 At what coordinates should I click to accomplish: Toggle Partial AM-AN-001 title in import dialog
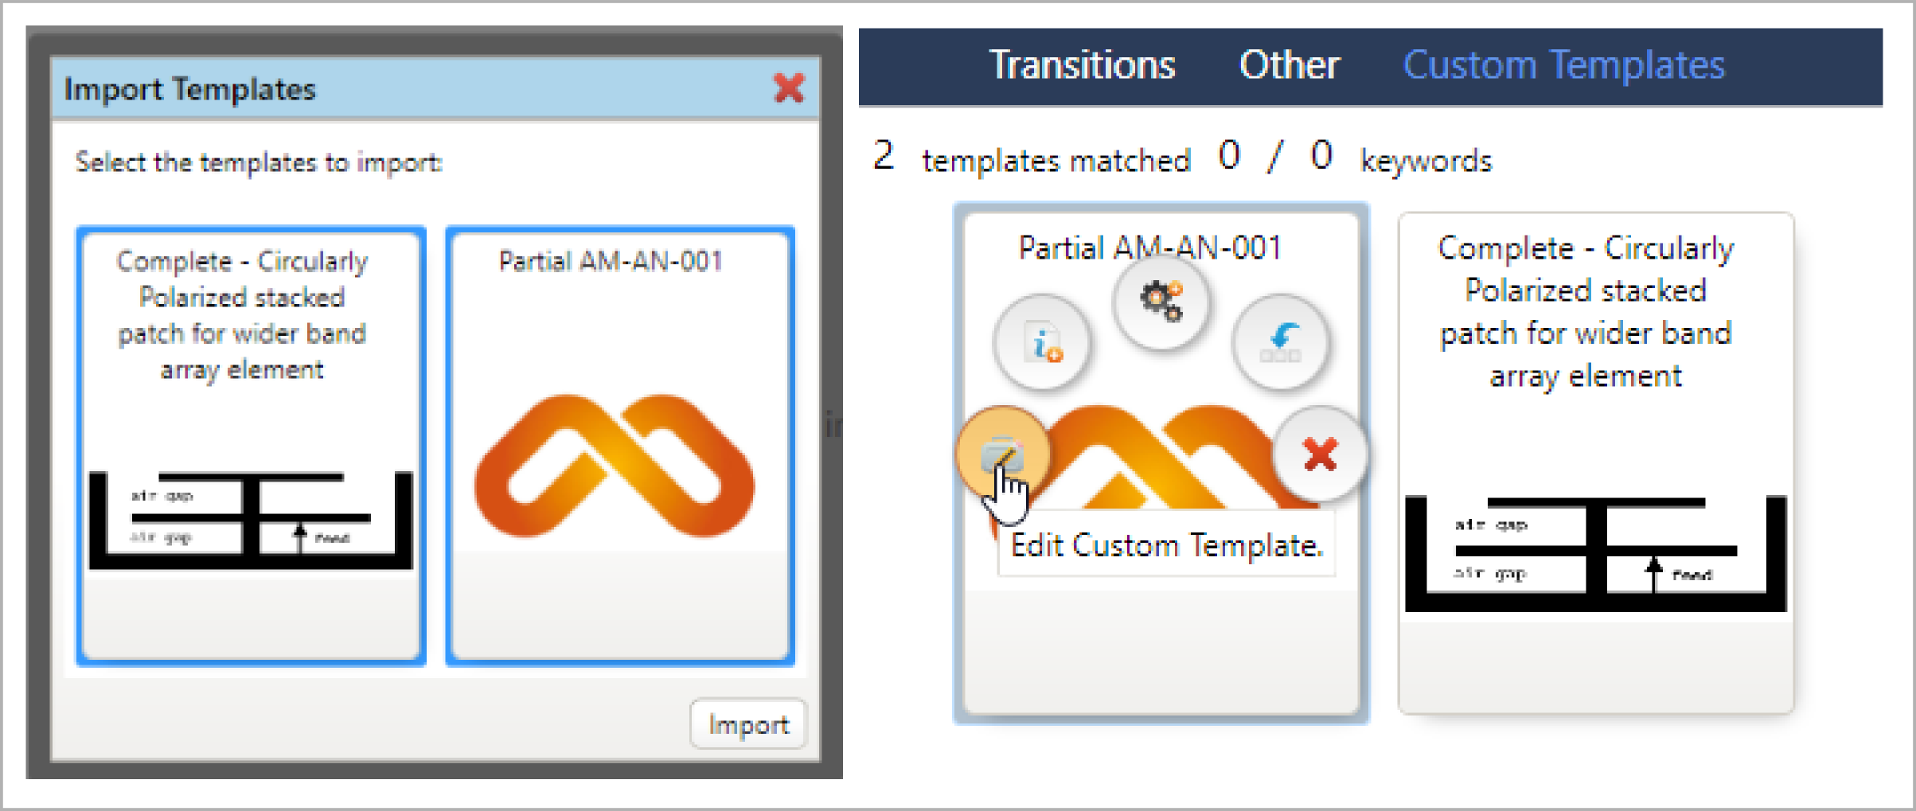tap(611, 261)
